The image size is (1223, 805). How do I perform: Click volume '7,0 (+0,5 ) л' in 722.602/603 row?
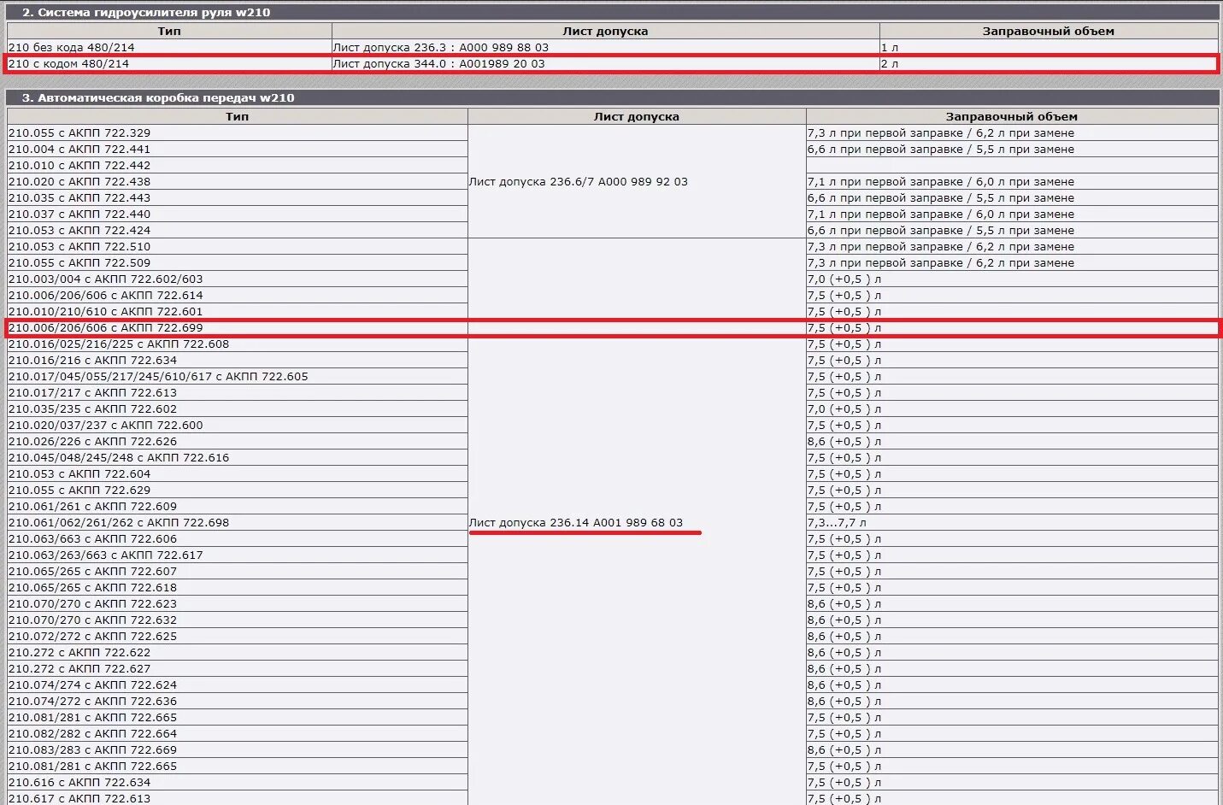844,279
